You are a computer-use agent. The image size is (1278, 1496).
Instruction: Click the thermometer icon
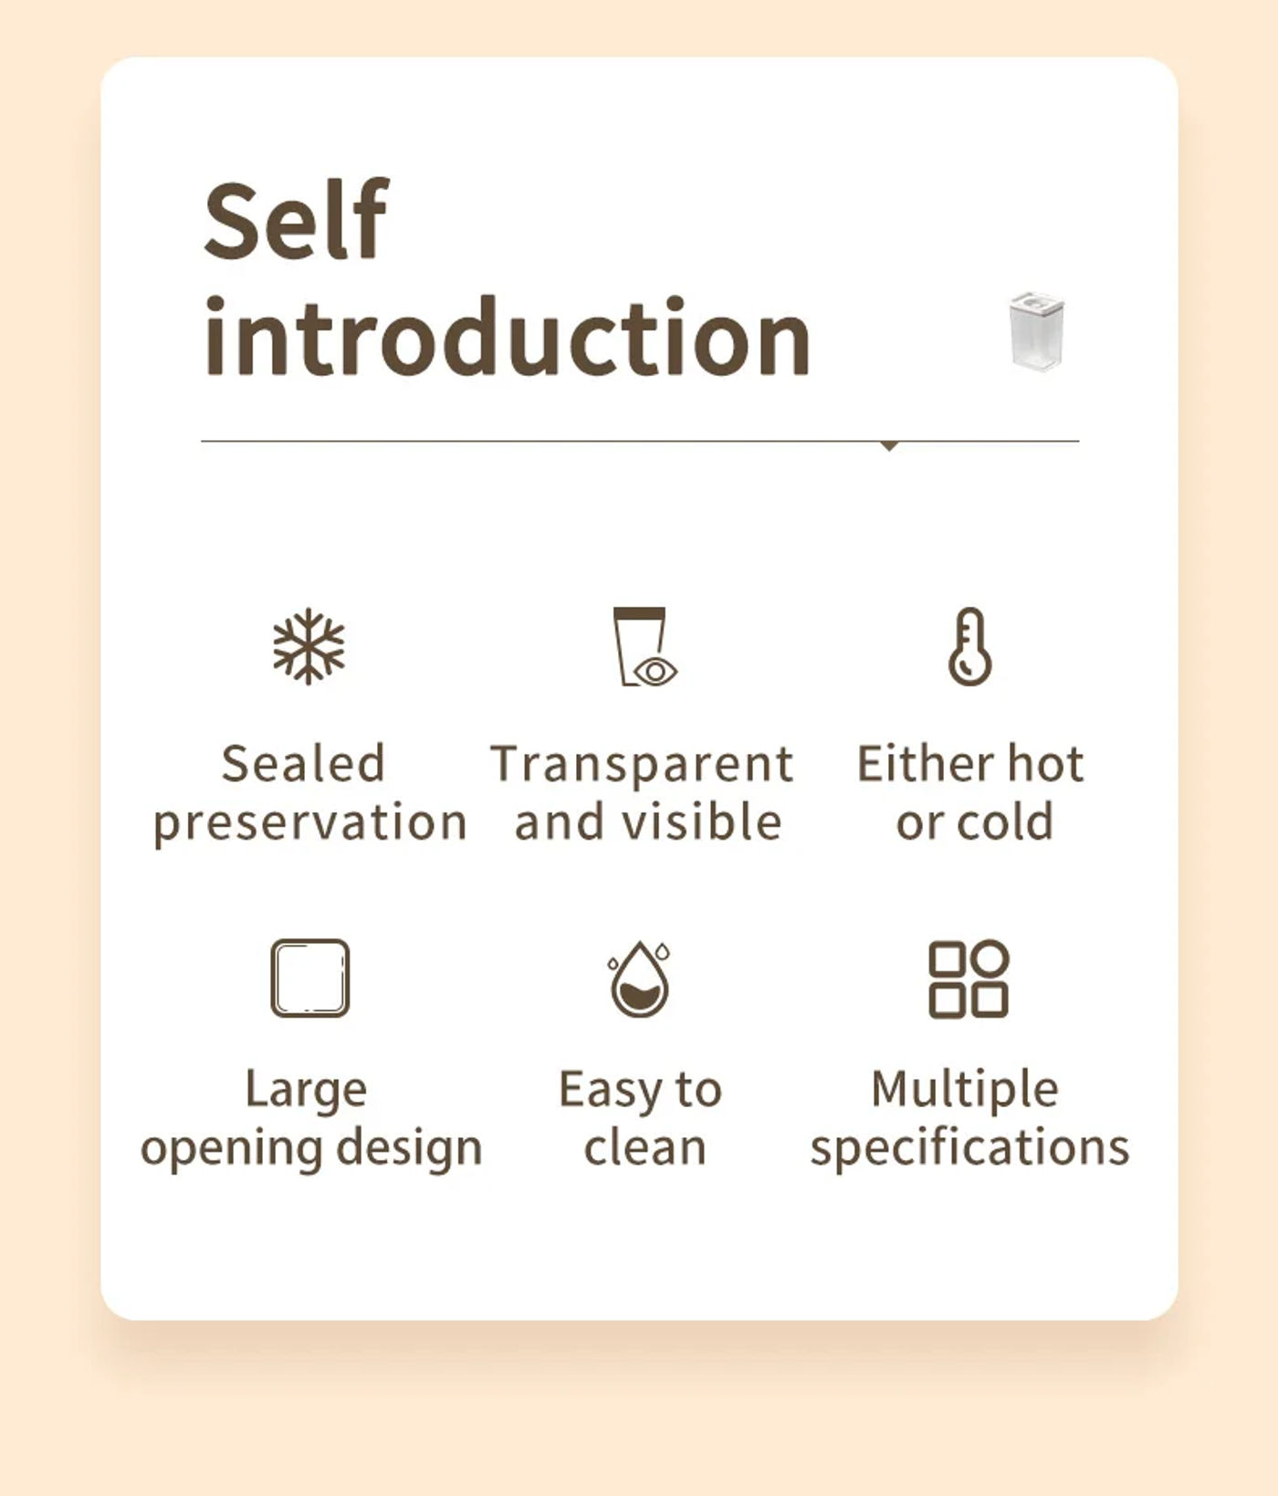969,646
